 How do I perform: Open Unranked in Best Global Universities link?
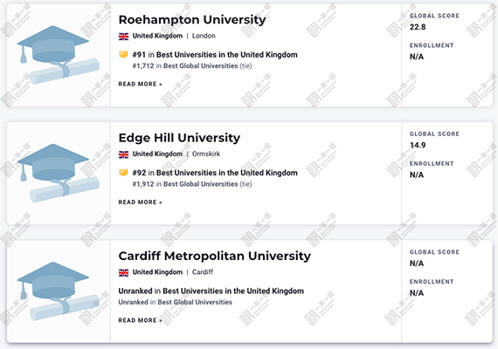(176, 302)
